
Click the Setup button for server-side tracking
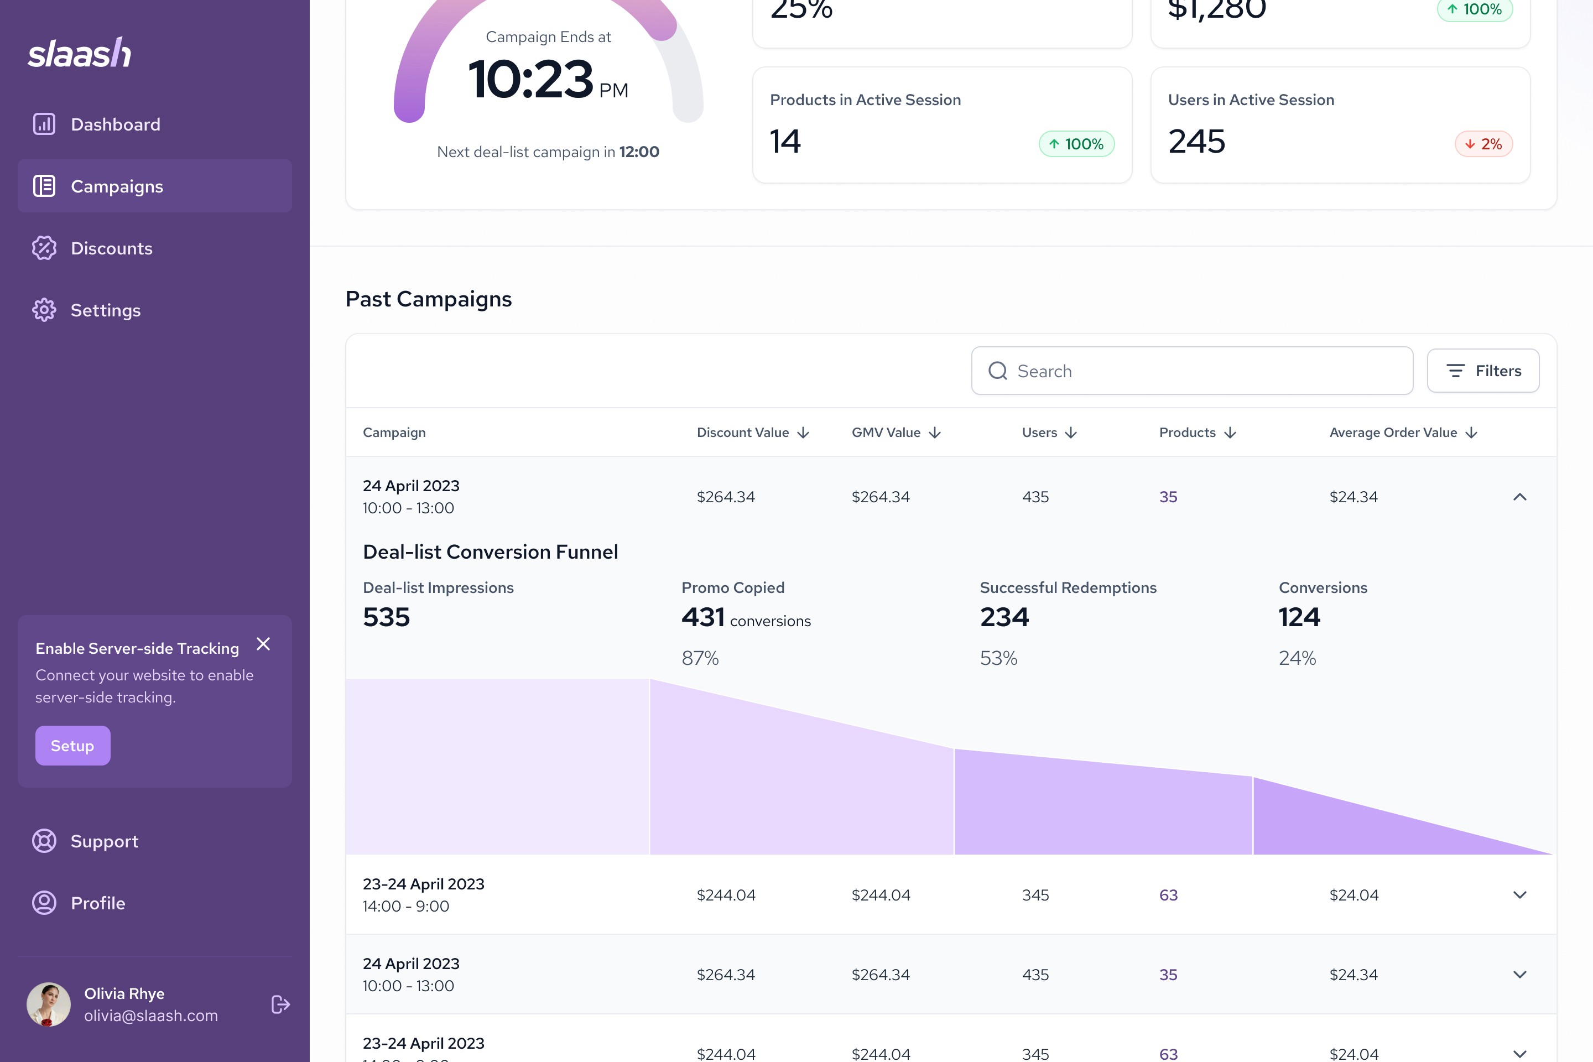coord(72,745)
